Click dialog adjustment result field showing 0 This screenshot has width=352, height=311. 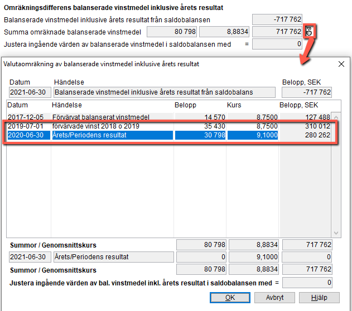pyautogui.click(x=307, y=283)
